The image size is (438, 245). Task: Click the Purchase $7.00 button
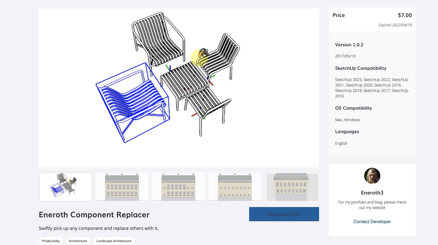(x=284, y=214)
